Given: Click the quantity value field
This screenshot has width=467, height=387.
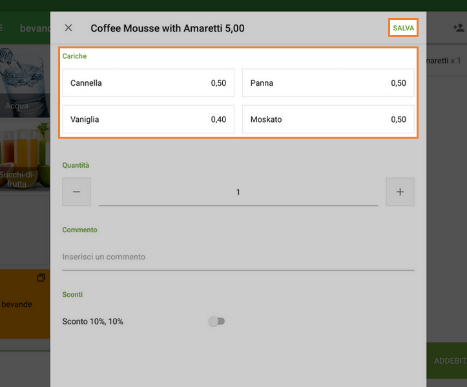Looking at the screenshot, I should click(238, 192).
